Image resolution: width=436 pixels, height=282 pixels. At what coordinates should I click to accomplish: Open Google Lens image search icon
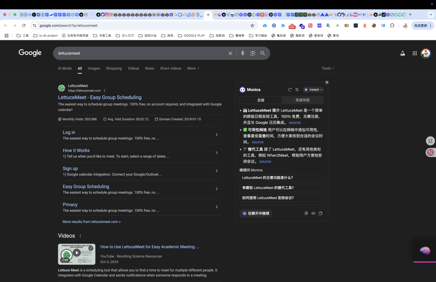[x=252, y=53]
